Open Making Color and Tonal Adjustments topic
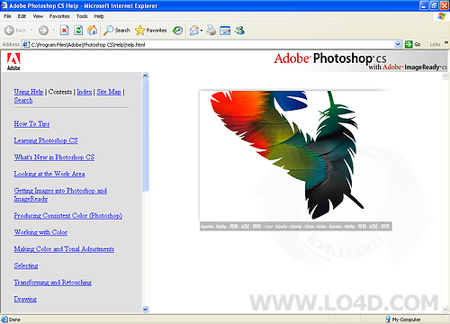The width and height of the screenshot is (450, 324). 64,248
